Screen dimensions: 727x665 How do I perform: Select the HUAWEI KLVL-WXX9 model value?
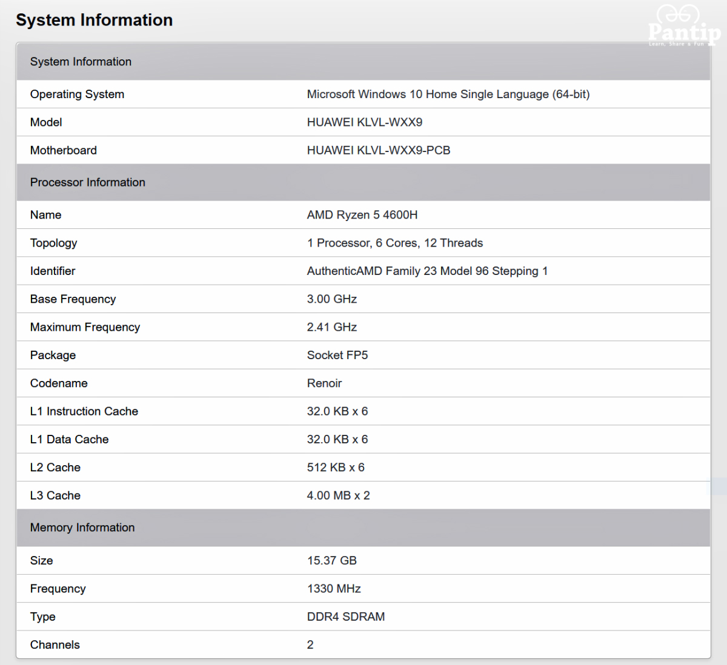click(x=365, y=122)
